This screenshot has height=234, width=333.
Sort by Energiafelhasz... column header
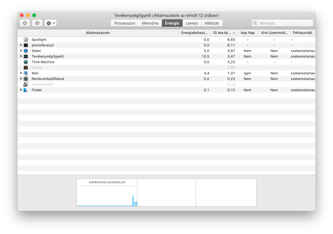tap(194, 33)
